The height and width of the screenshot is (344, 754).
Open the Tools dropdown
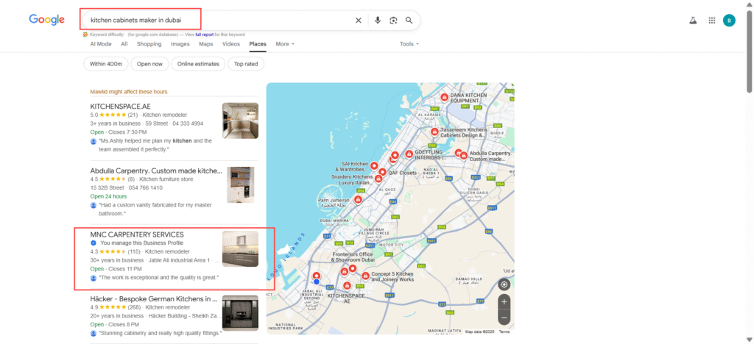[x=409, y=44]
